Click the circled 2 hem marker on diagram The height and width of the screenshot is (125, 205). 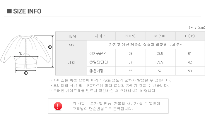click(x=26, y=73)
